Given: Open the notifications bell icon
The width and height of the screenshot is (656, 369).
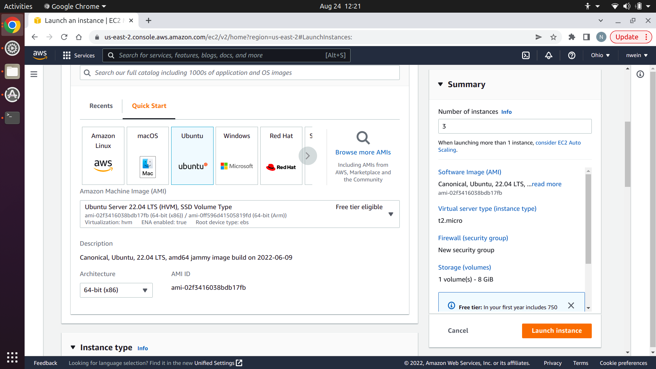Looking at the screenshot, I should (x=549, y=55).
